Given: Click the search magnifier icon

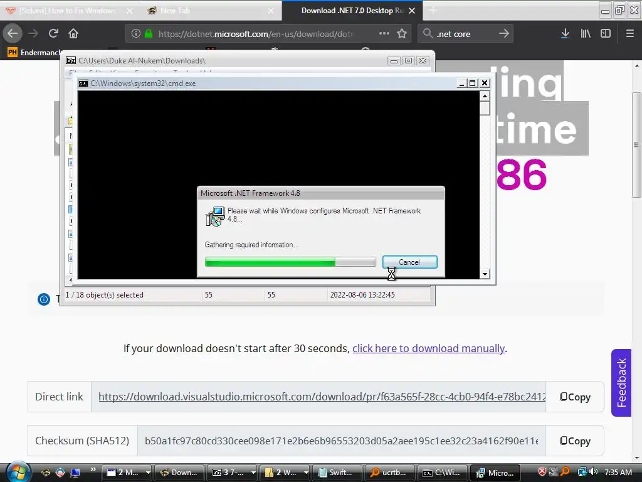Looking at the screenshot, I should pyautogui.click(x=428, y=34).
